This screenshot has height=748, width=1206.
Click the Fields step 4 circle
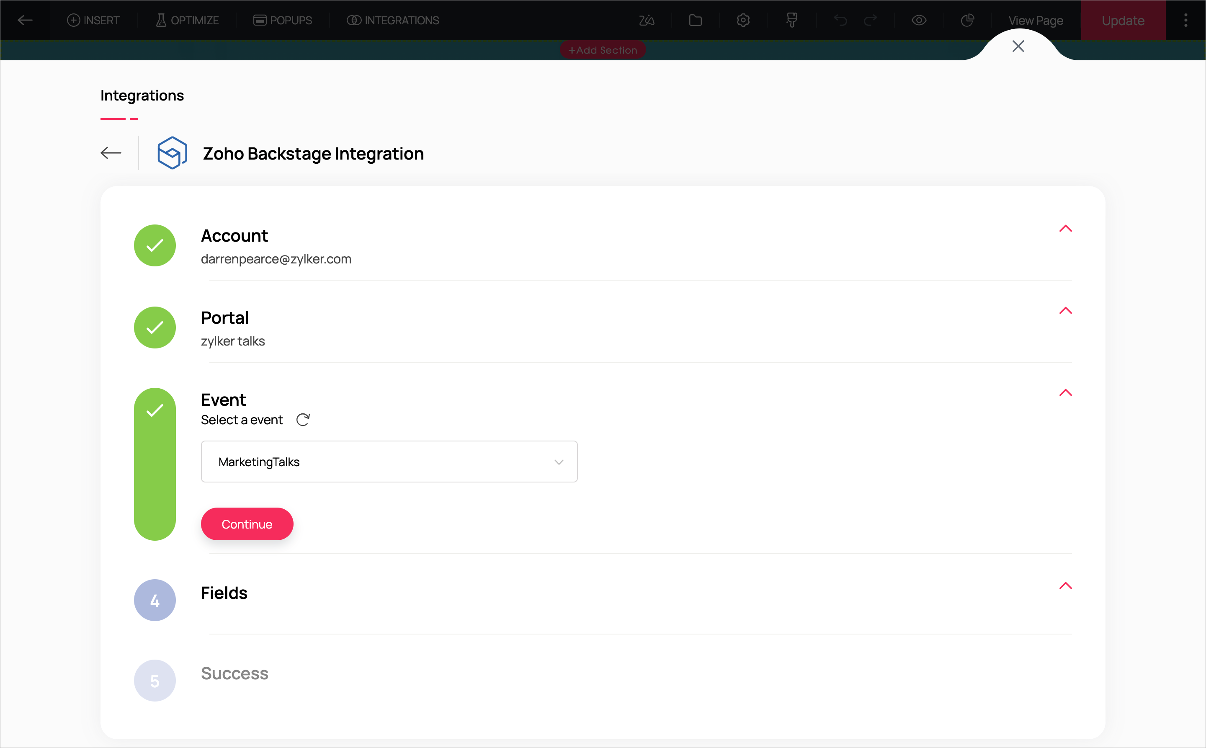155,600
